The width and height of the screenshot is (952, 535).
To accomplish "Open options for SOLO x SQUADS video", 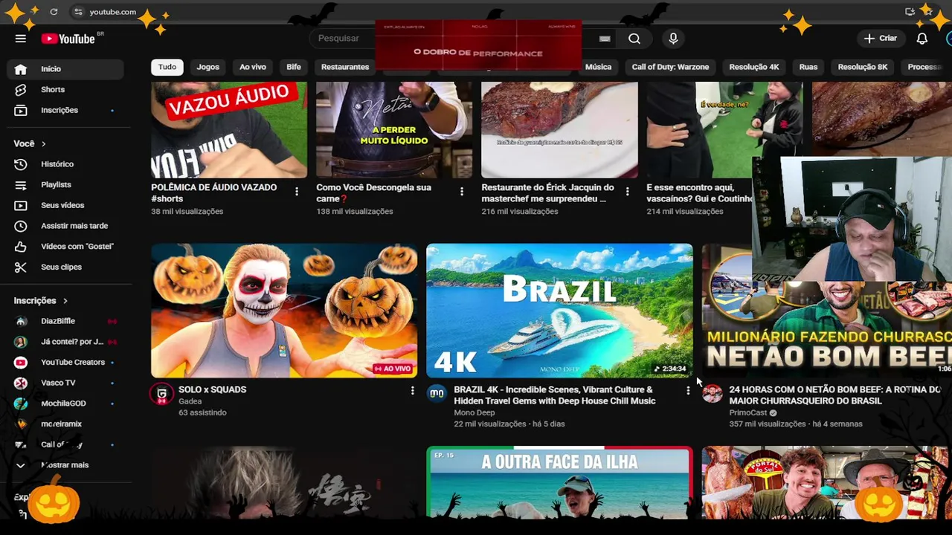I will (x=412, y=390).
